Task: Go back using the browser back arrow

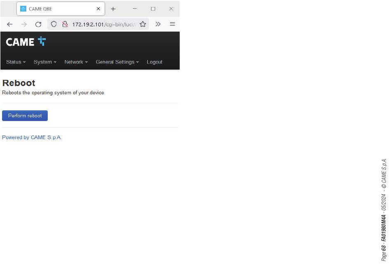Action: pyautogui.click(x=10, y=24)
